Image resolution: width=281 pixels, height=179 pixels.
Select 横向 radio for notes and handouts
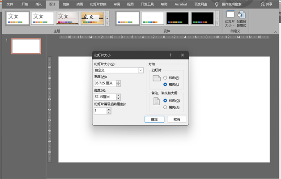tap(166, 107)
